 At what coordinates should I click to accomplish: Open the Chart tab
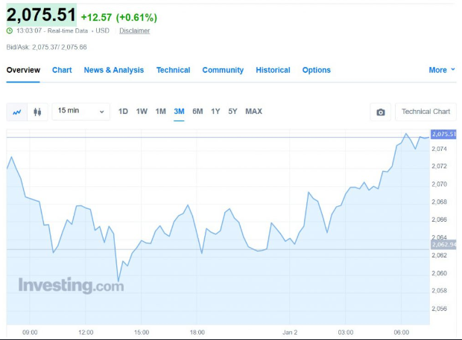click(62, 70)
